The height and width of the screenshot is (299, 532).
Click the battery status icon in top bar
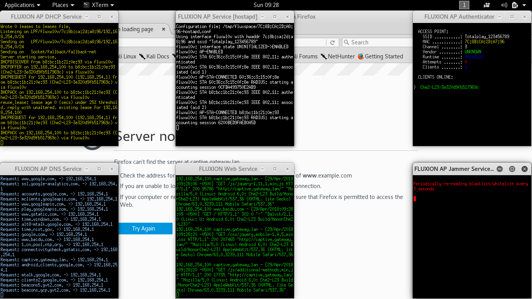(515, 5)
